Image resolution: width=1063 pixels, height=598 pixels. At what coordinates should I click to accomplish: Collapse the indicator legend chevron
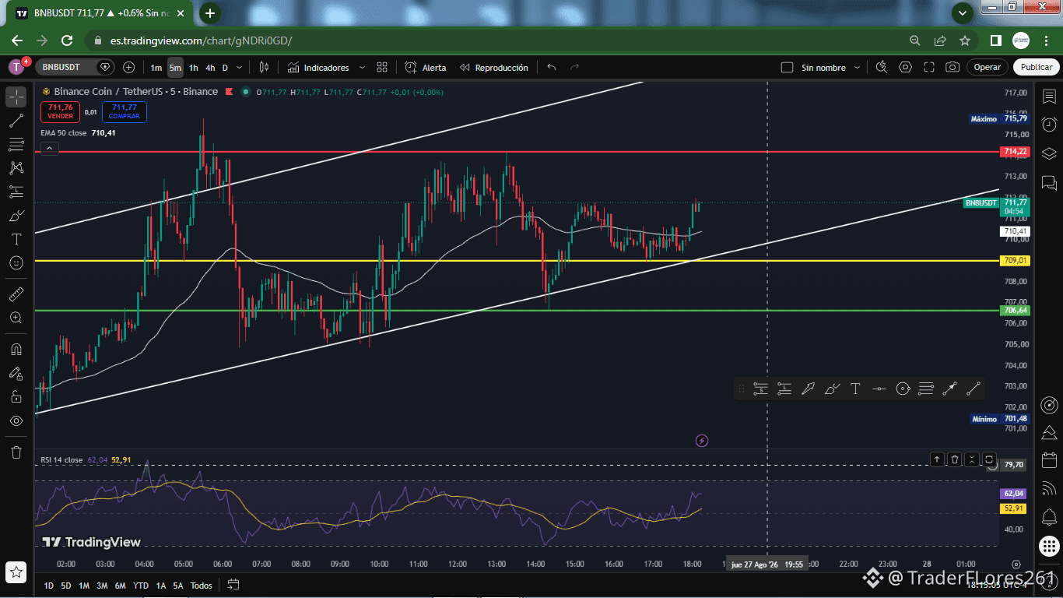(49, 148)
